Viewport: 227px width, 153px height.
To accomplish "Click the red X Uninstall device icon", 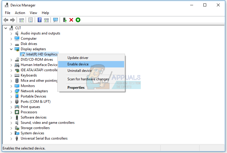I will (71, 20).
